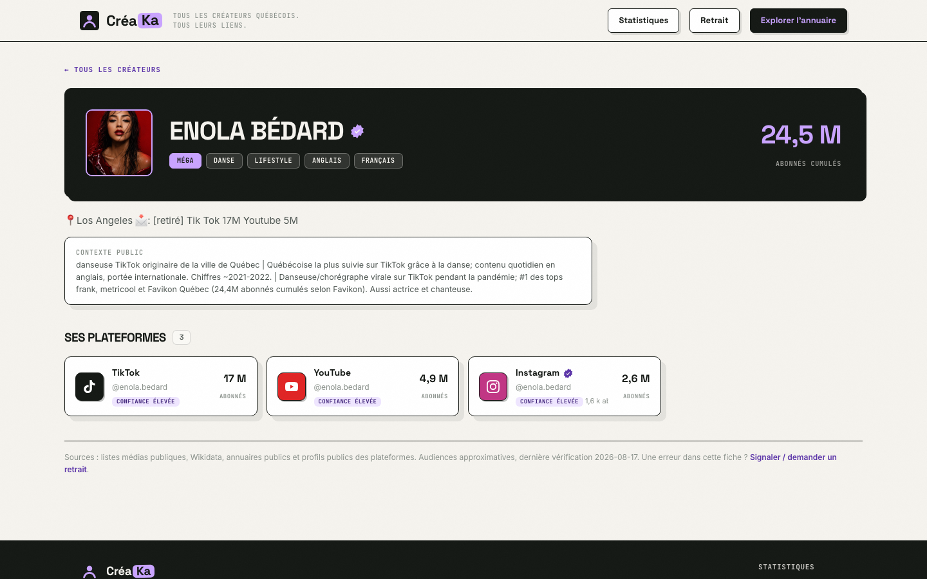This screenshot has width=927, height=579.
Task: Open the Instagram icon
Action: 493,387
